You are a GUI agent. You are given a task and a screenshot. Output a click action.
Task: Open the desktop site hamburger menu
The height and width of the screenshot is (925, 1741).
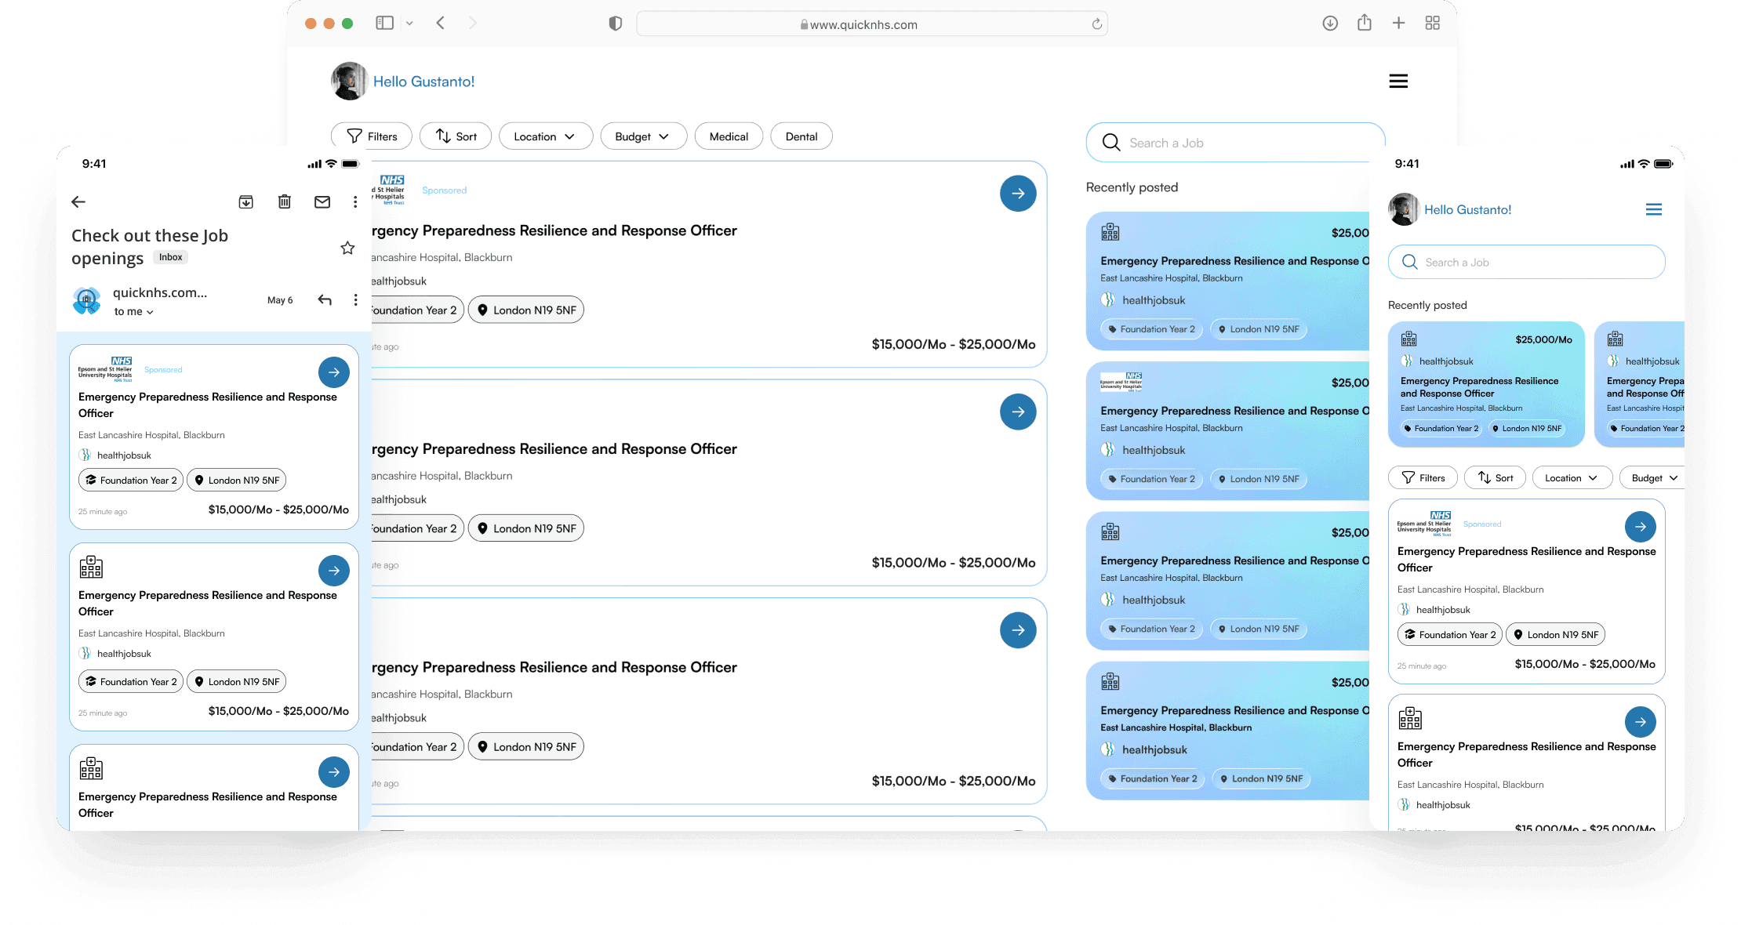click(x=1398, y=82)
